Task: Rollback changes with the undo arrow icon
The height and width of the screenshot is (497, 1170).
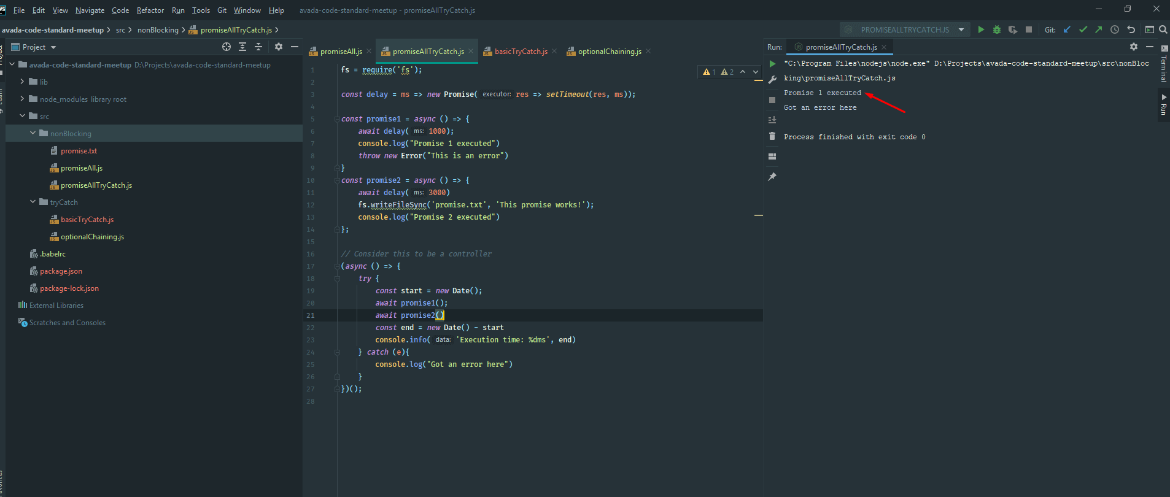Action: tap(1131, 29)
